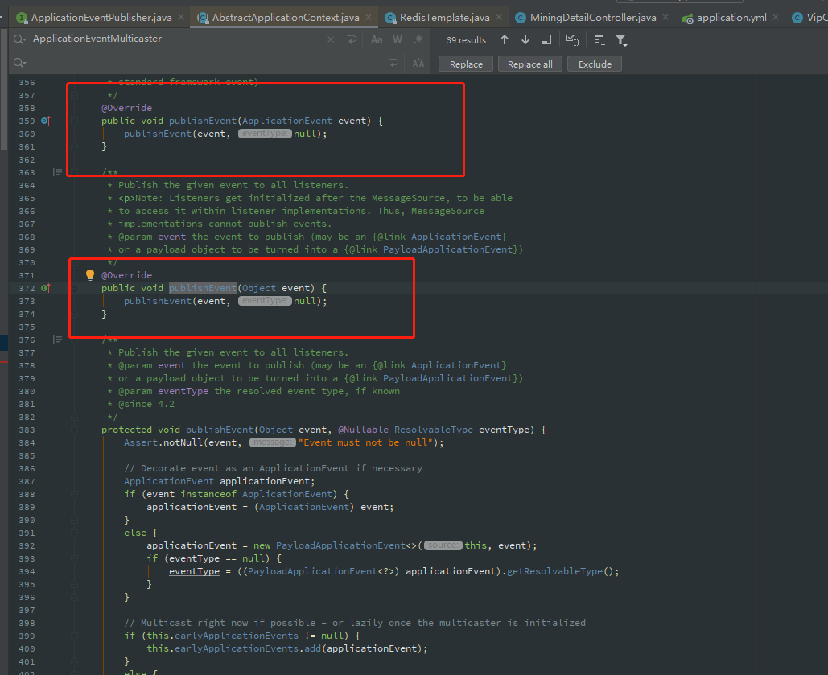Click "Event must not be null" string
The width and height of the screenshot is (828, 675).
[365, 442]
